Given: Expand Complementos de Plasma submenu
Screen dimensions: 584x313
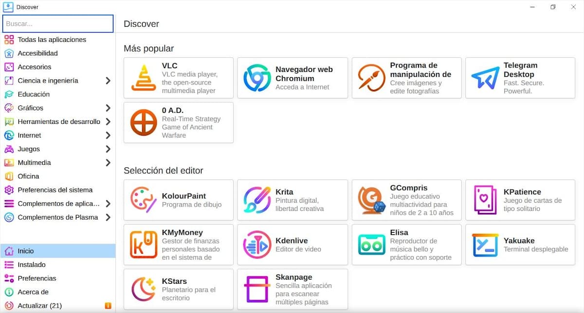Looking at the screenshot, I should [x=108, y=217].
